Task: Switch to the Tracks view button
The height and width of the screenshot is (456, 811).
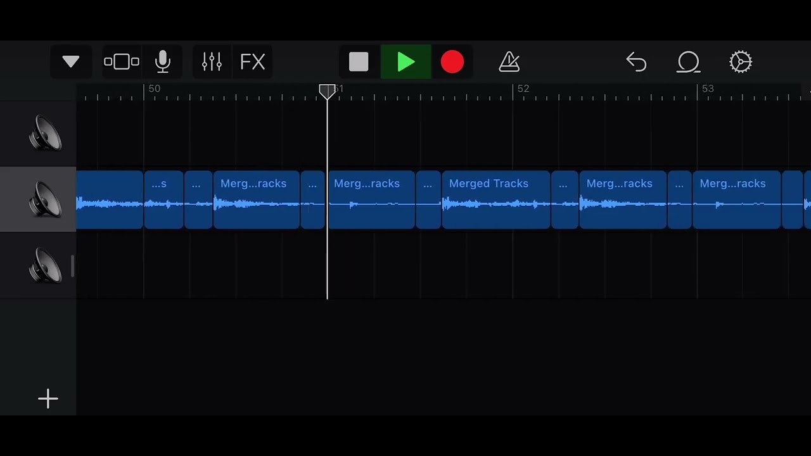Action: (121, 62)
